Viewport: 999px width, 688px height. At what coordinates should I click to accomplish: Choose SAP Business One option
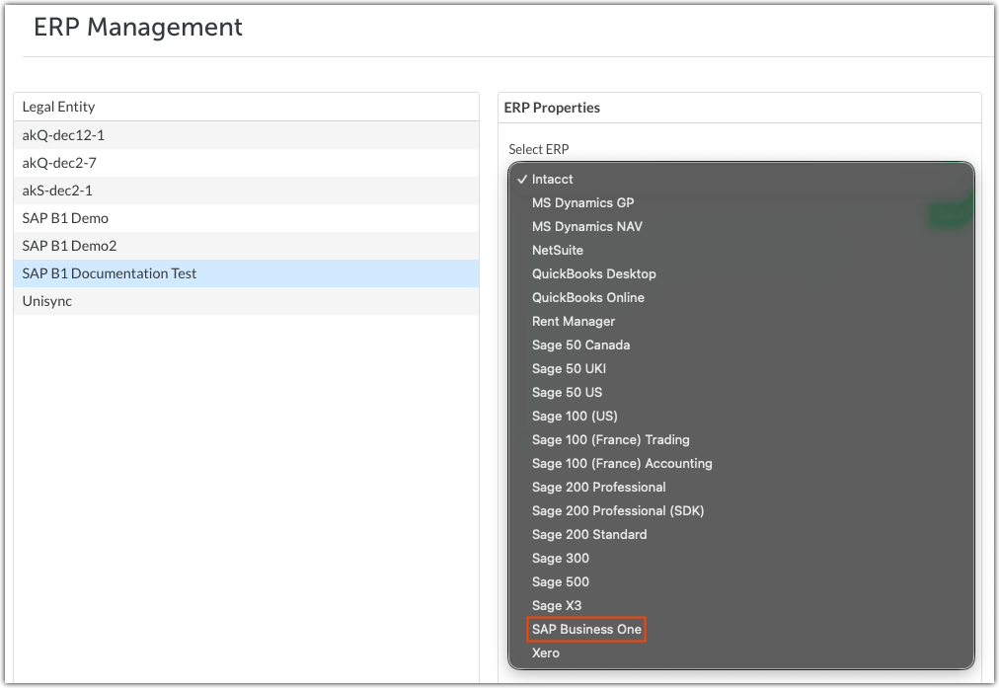click(x=741, y=630)
